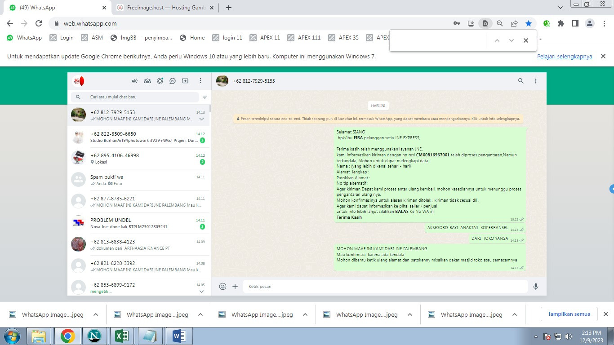Open the login 11 bookmark
614x345 pixels.
227,38
